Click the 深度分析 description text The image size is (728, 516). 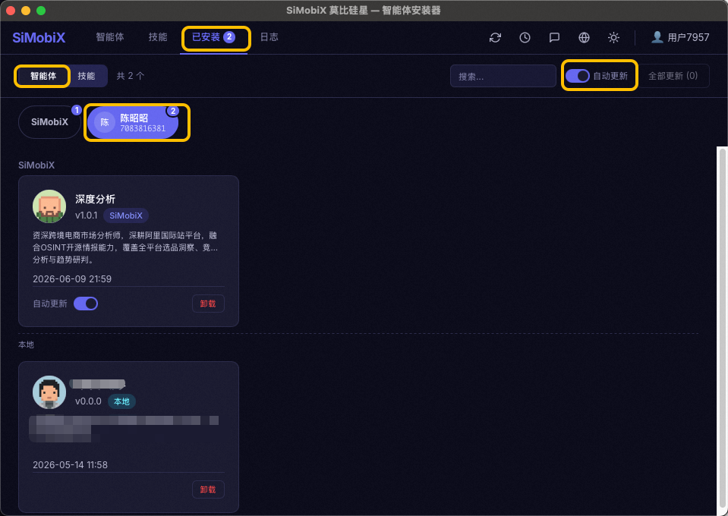click(125, 247)
